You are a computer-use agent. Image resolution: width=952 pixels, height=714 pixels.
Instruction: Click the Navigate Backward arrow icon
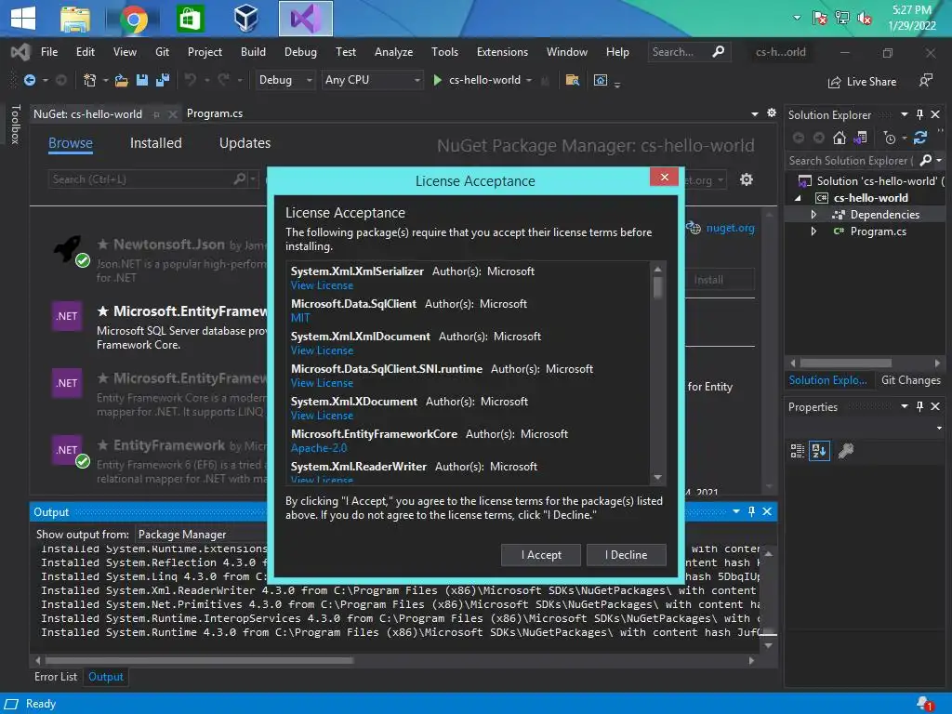[x=29, y=80]
